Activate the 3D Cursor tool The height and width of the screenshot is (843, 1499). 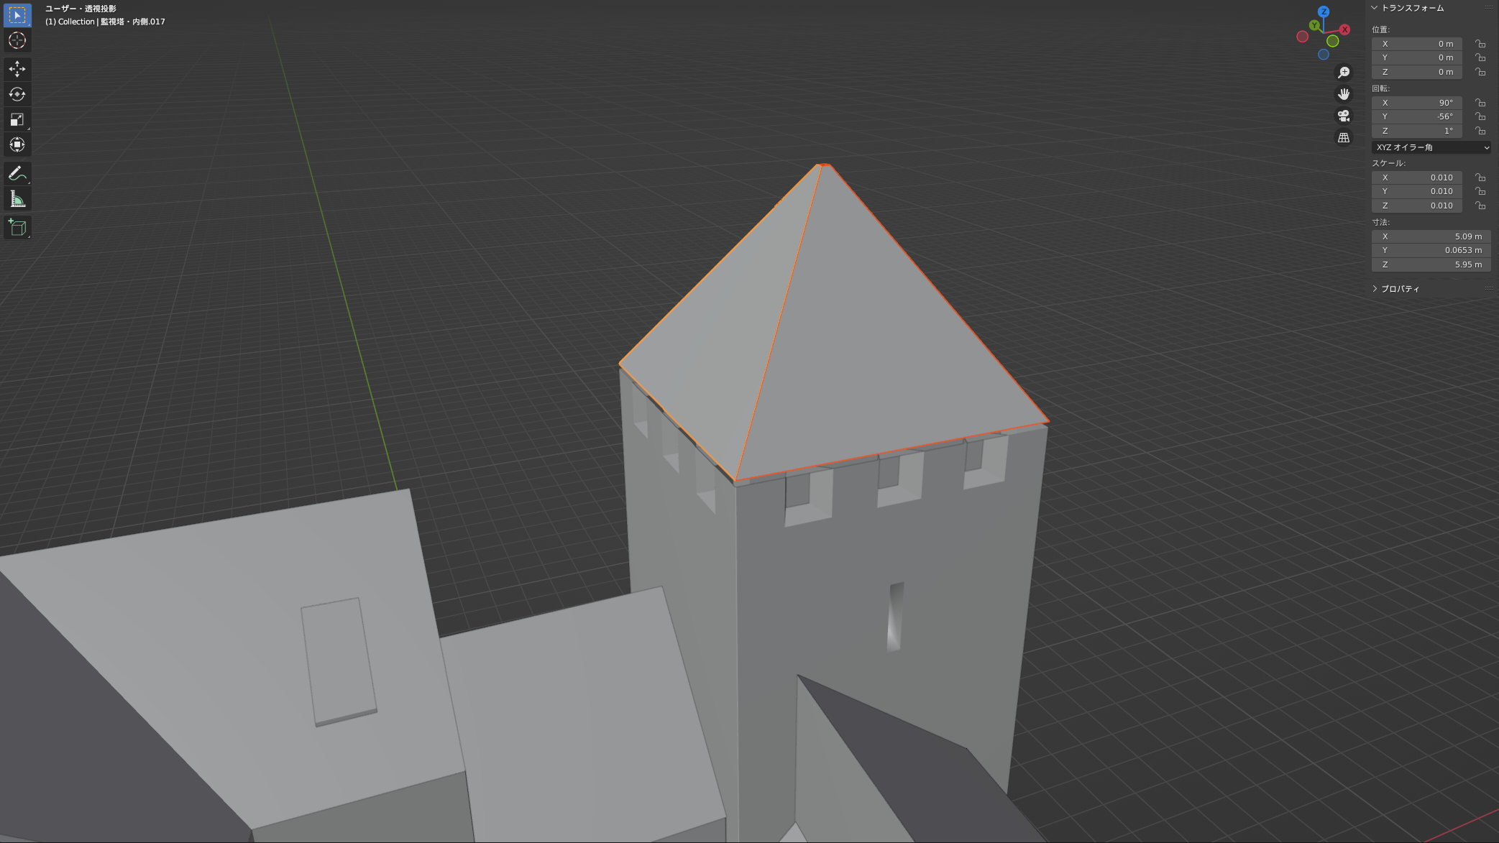[x=17, y=41]
